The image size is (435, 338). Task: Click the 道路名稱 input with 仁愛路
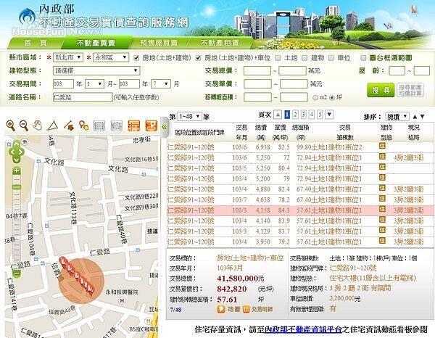point(83,97)
